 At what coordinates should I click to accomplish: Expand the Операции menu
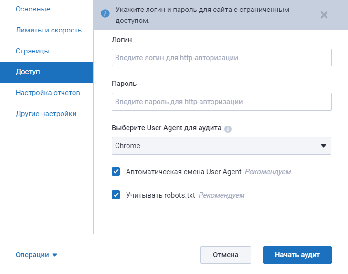(x=36, y=255)
